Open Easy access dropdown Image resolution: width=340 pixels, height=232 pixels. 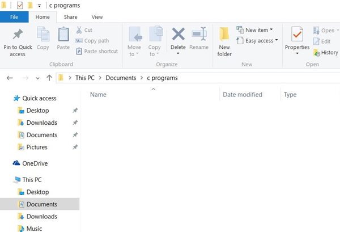pos(257,41)
